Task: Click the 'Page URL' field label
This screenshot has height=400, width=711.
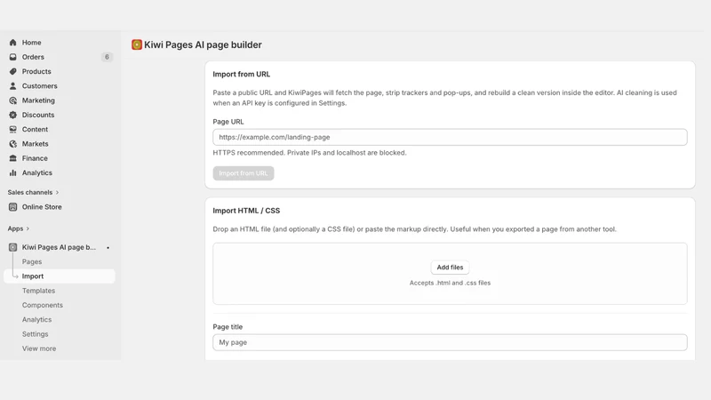Action: coord(228,122)
